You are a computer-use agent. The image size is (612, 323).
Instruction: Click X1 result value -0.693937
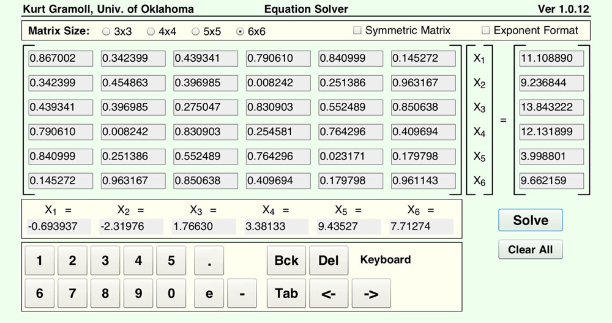(x=59, y=226)
